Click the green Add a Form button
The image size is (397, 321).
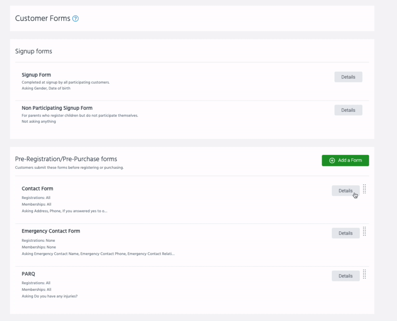[x=345, y=160]
